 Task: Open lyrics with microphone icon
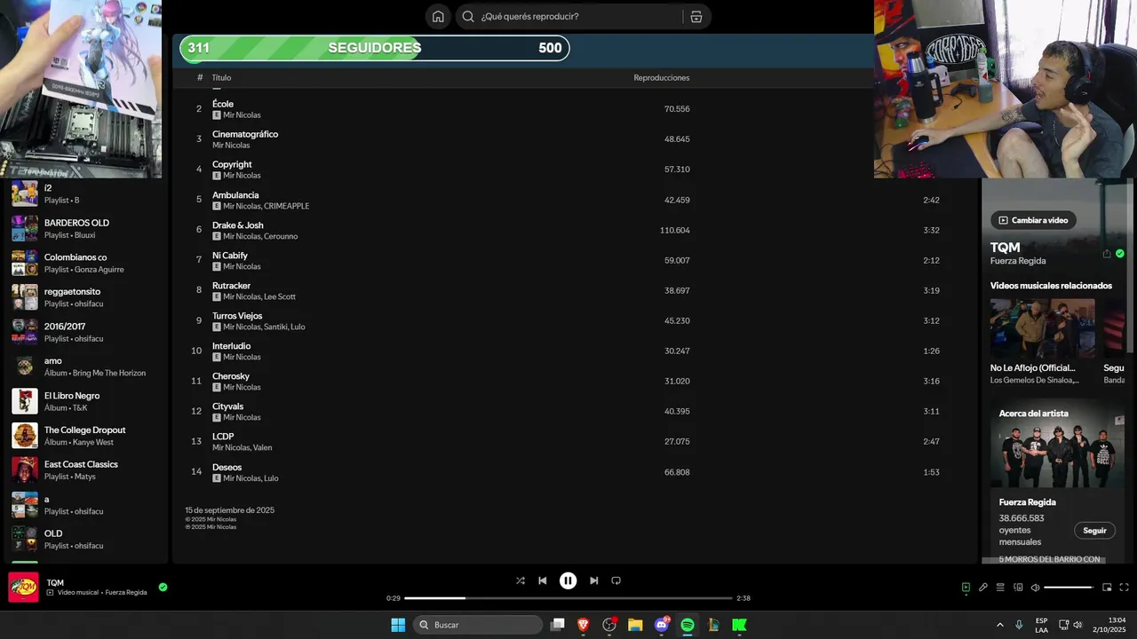pyautogui.click(x=983, y=587)
